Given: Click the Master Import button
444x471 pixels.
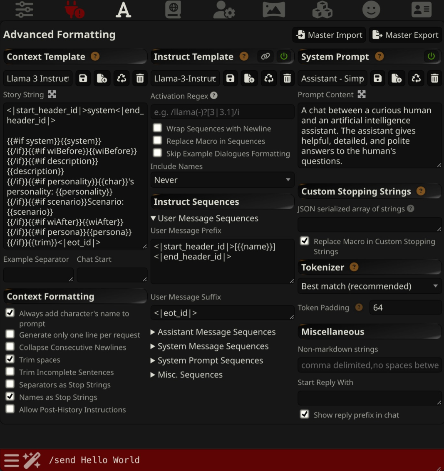Looking at the screenshot, I should pyautogui.click(x=329, y=35).
